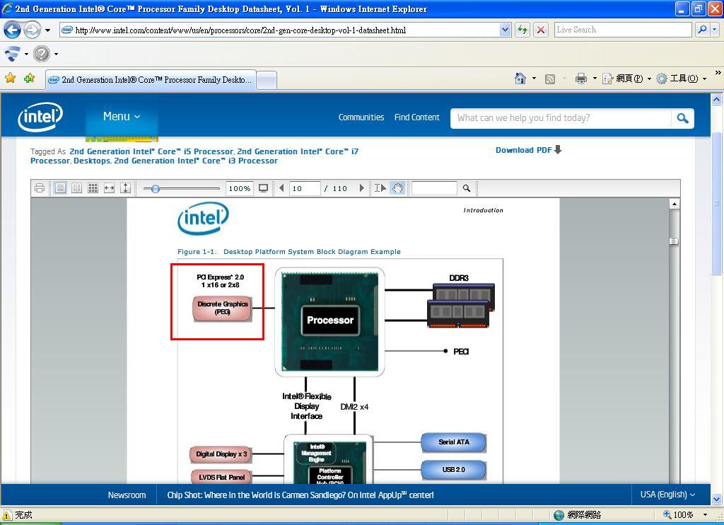
Task: Click the address bar with the intel.com URL
Action: [x=280, y=30]
